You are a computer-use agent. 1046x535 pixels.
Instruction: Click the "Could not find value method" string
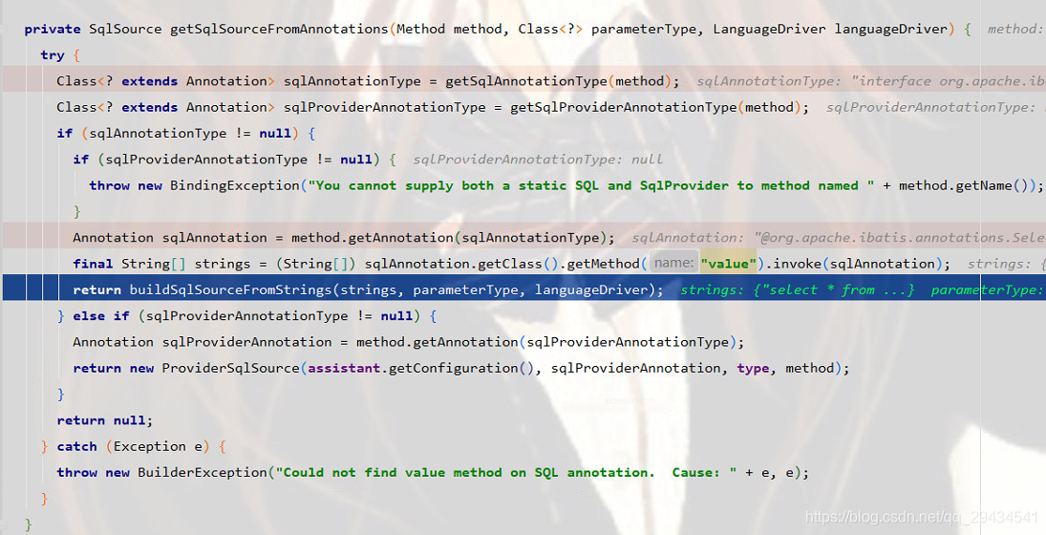(x=505, y=472)
